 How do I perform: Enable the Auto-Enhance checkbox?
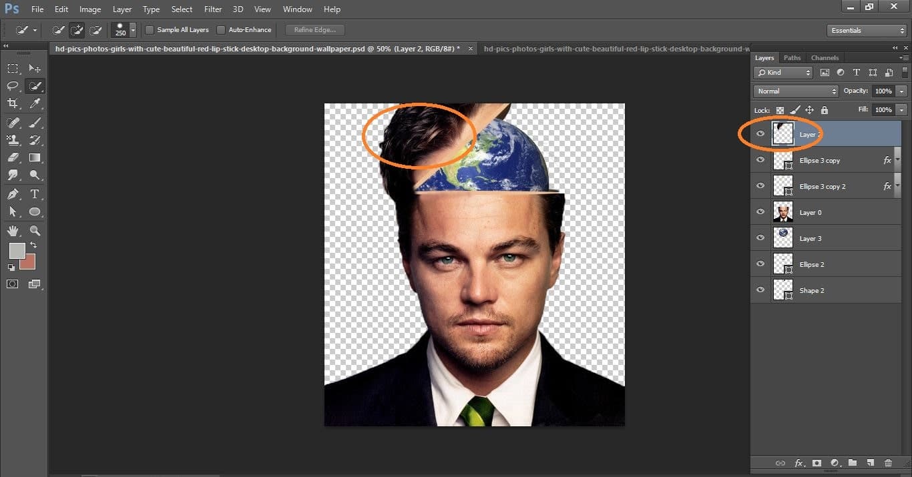coord(220,29)
